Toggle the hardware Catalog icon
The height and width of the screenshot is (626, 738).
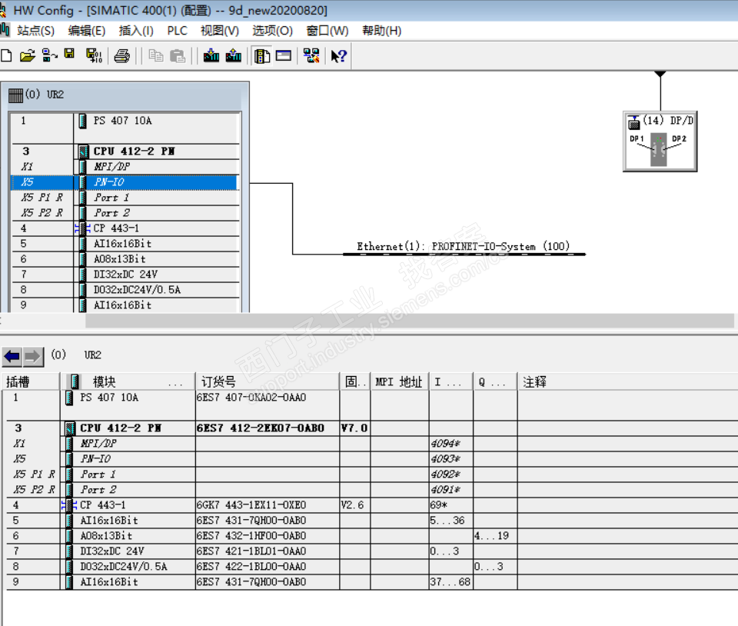click(x=261, y=56)
